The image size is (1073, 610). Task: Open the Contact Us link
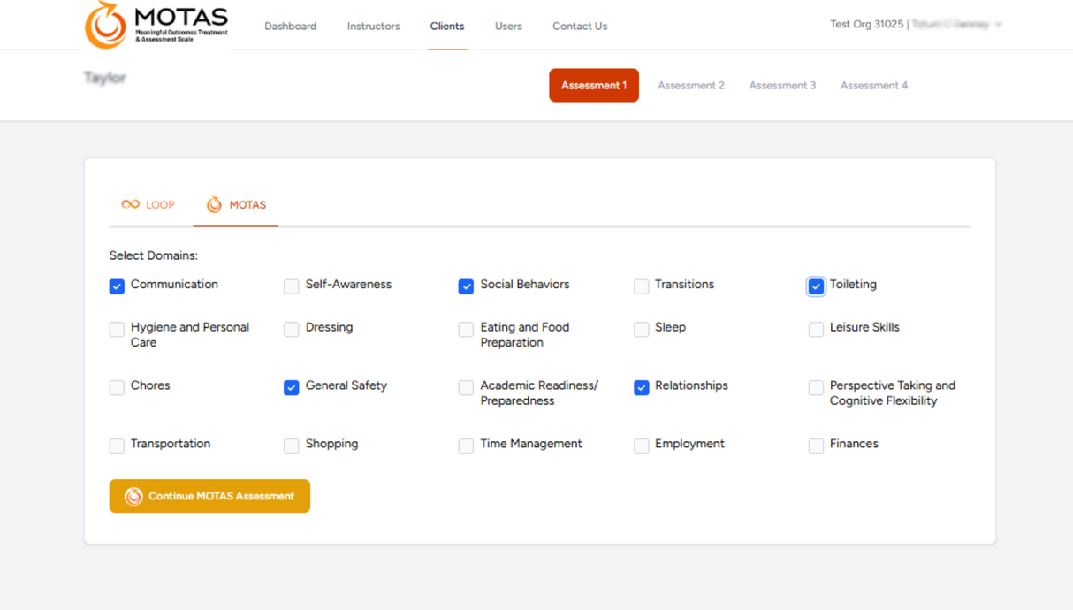pos(580,26)
